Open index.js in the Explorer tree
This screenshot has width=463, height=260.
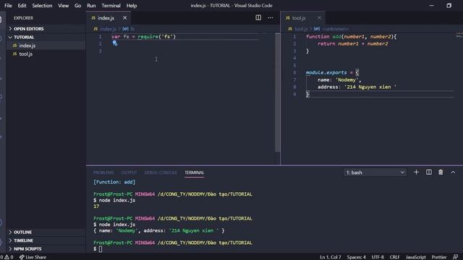[x=46, y=45]
